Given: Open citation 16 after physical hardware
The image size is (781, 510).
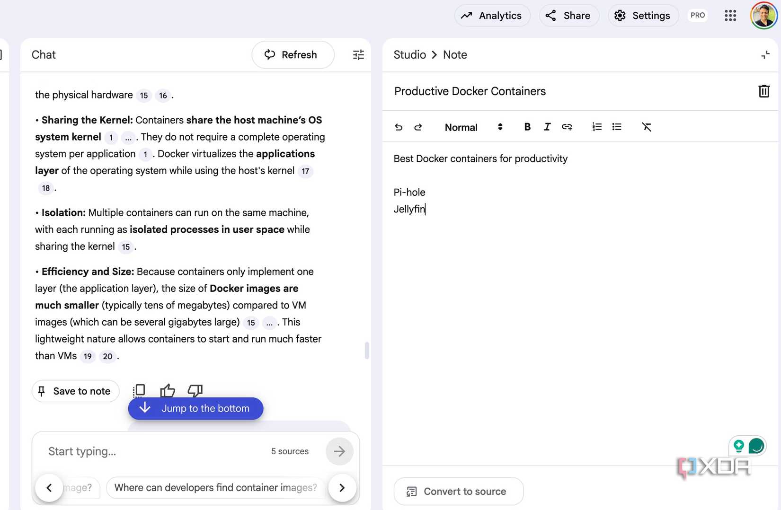Looking at the screenshot, I should [x=163, y=96].
